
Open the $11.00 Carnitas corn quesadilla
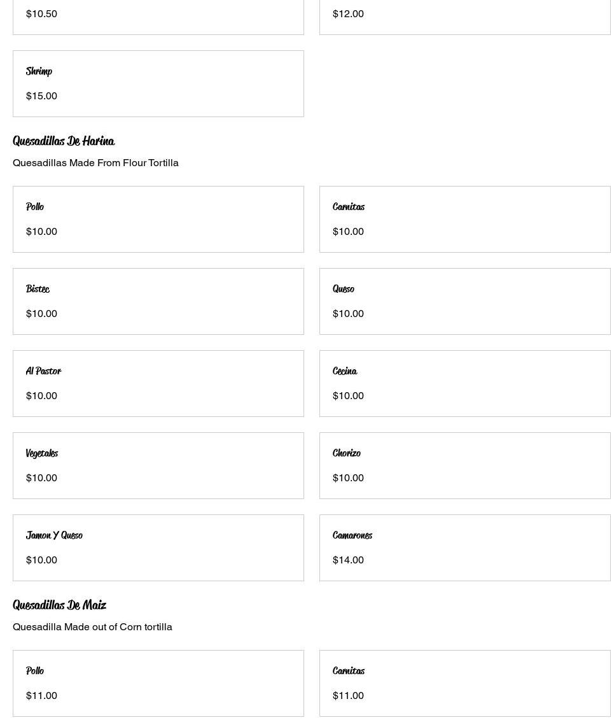click(x=464, y=683)
